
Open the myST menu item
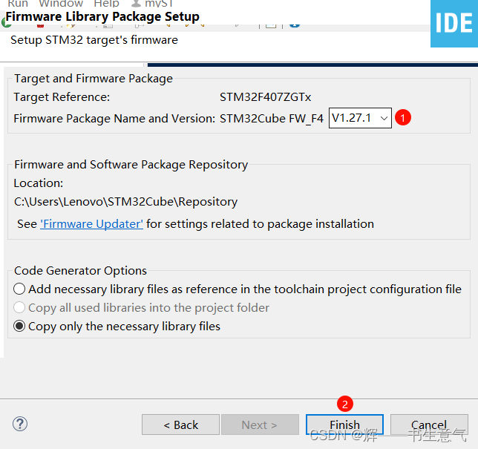(151, 4)
